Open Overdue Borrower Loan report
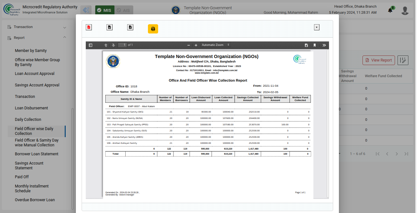This screenshot has height=213, width=417. click(x=35, y=200)
